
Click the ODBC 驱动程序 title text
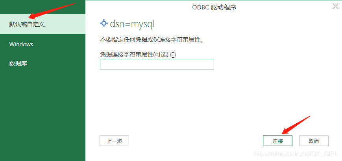214,7
